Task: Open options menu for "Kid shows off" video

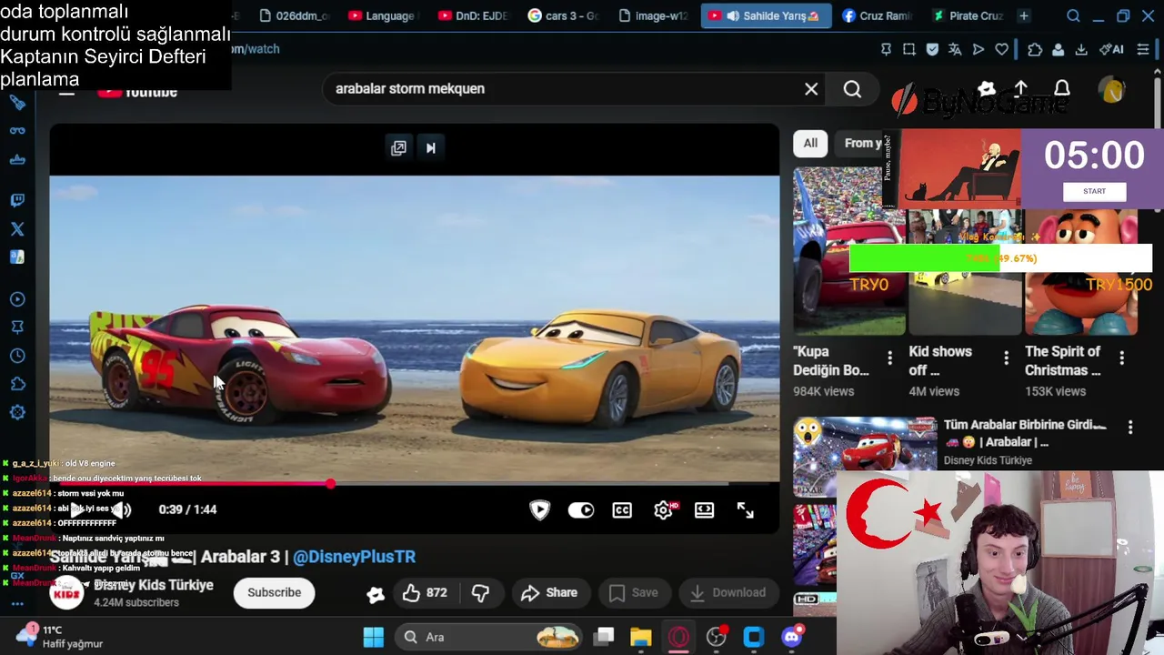Action: (x=1006, y=358)
